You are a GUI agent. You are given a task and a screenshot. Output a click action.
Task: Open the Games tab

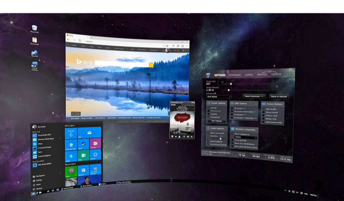tap(249, 75)
